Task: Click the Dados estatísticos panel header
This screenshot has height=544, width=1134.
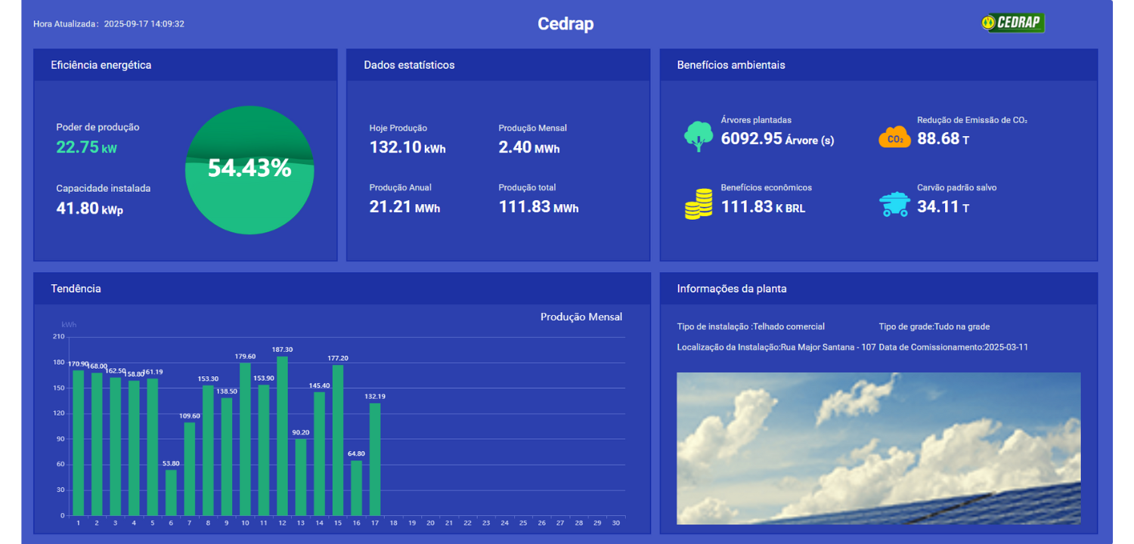Action: pos(409,65)
